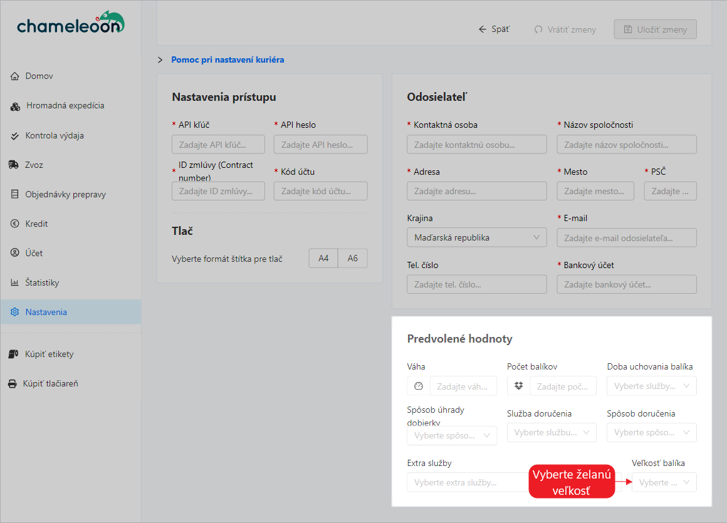
Task: Click the Hromadná expedícia boxes icon
Action: pyautogui.click(x=16, y=106)
